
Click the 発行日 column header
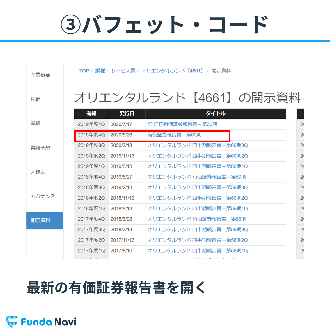click(127, 114)
